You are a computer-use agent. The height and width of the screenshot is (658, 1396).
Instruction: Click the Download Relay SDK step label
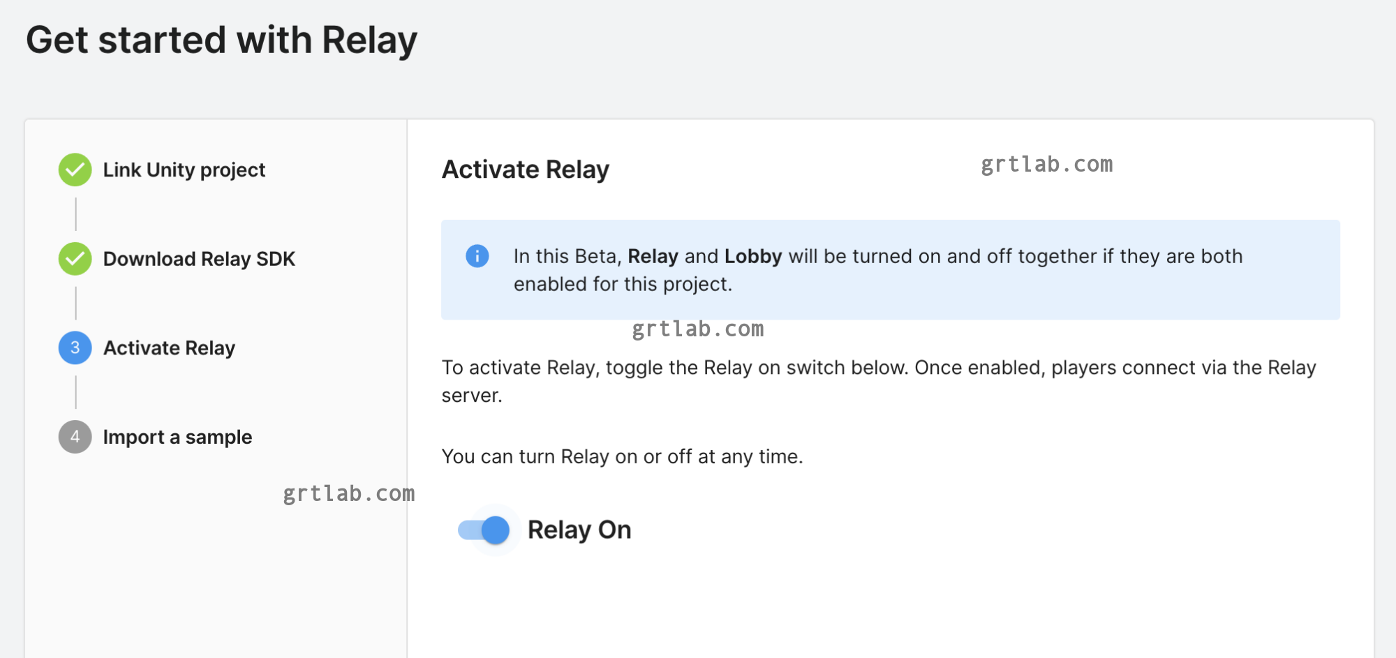[x=199, y=259]
